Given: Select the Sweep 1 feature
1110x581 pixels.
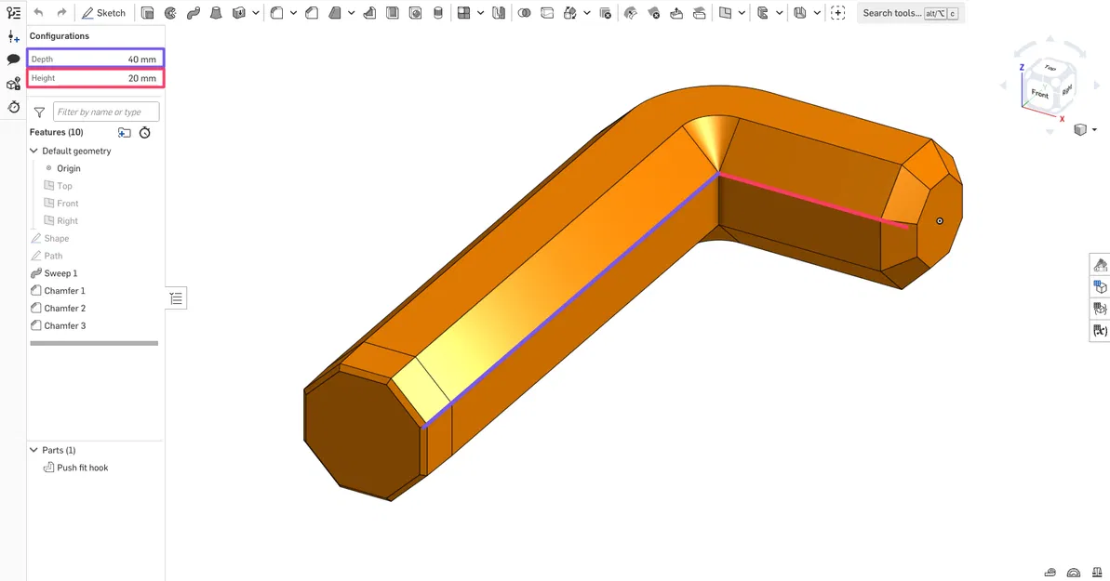Looking at the screenshot, I should (x=61, y=272).
